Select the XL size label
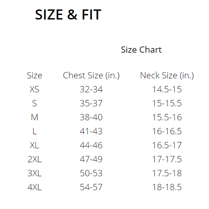 [x=34, y=145]
